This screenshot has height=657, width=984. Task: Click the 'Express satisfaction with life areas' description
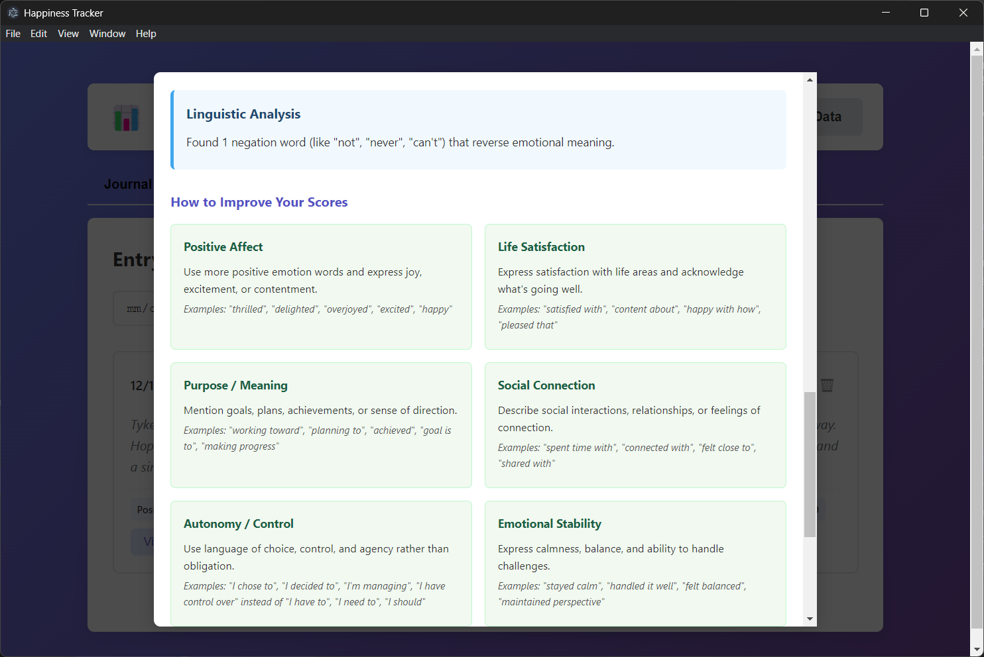[x=621, y=281]
